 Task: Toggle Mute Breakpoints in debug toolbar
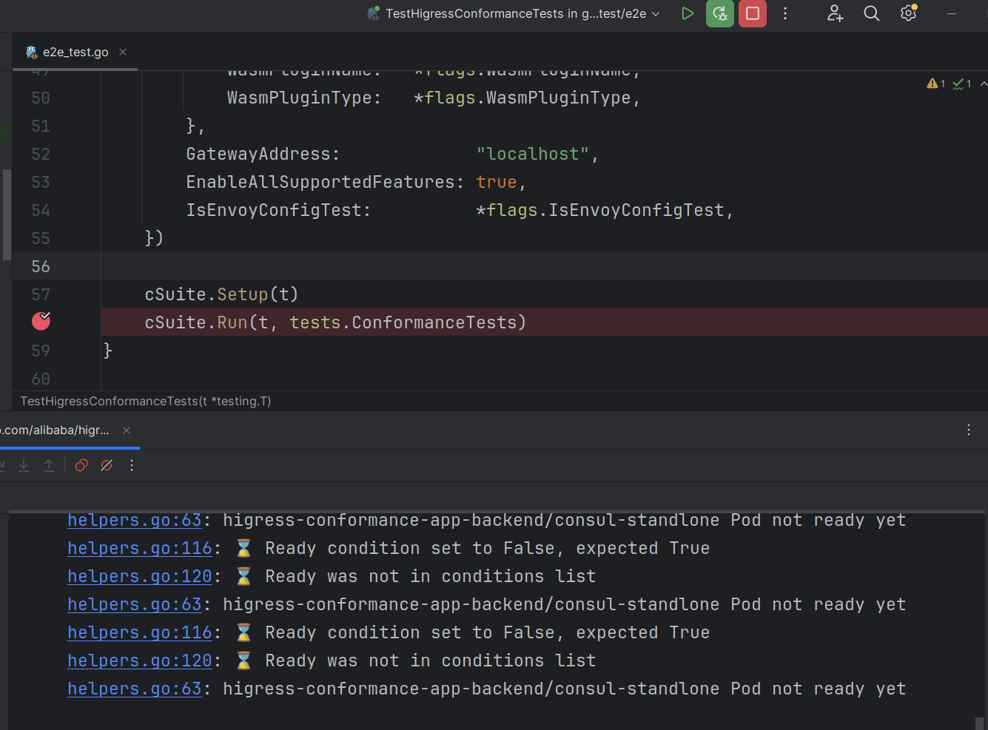[107, 465]
